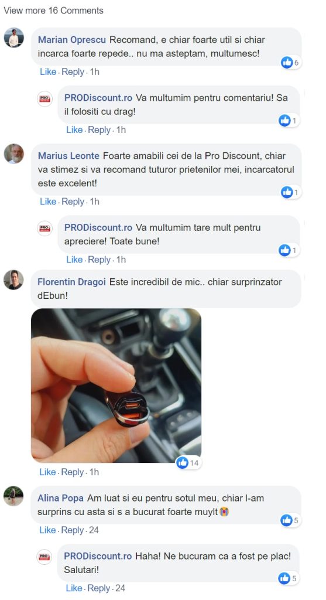This screenshot has width=326, height=600.
Task: Reply to Alina Popa's comment
Action: coord(72,530)
